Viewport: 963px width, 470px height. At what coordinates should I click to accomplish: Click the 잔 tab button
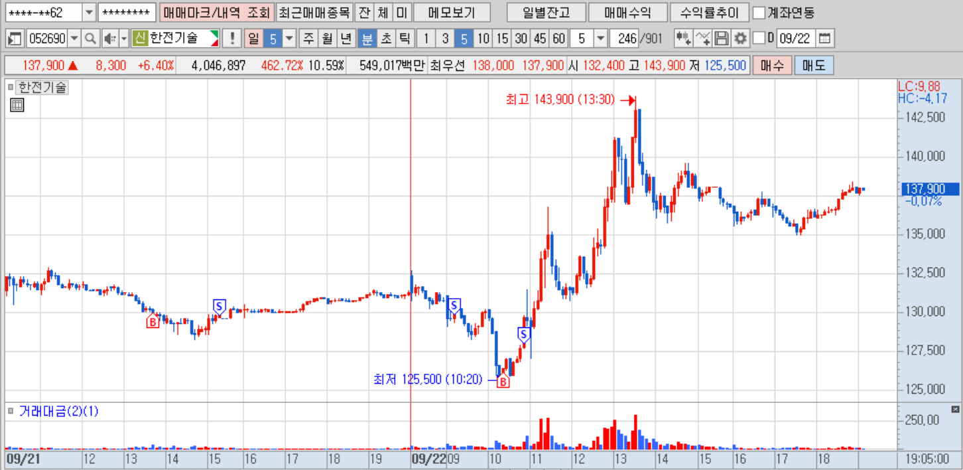[x=363, y=13]
